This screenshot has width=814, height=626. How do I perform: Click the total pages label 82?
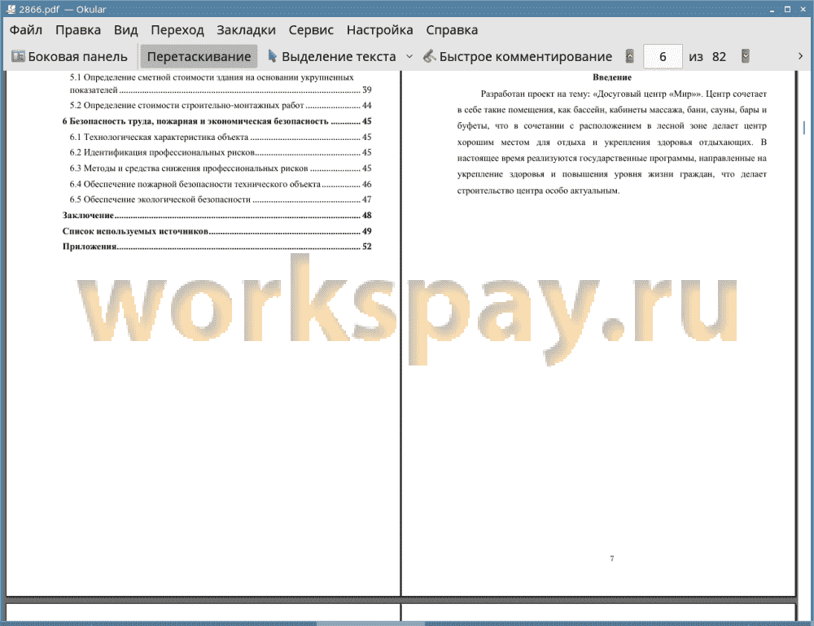(x=719, y=57)
